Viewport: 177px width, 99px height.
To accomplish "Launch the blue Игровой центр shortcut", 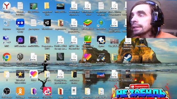I will pyautogui.click(x=20, y=23).
